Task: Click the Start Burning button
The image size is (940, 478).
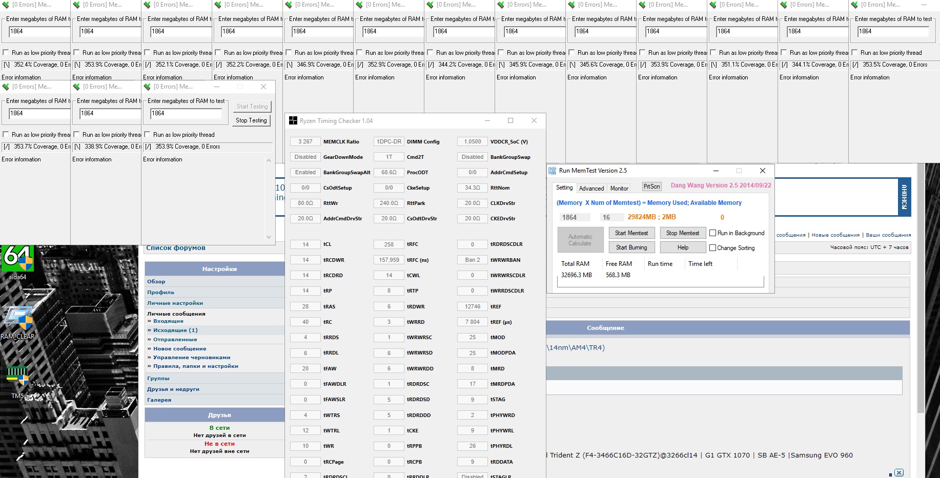Action: click(x=631, y=247)
